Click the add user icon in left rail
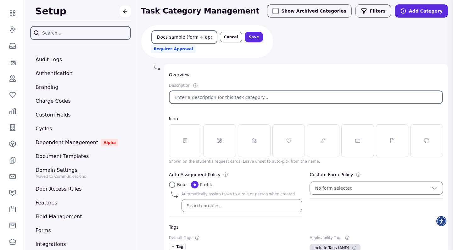453x250 pixels. click(13, 30)
